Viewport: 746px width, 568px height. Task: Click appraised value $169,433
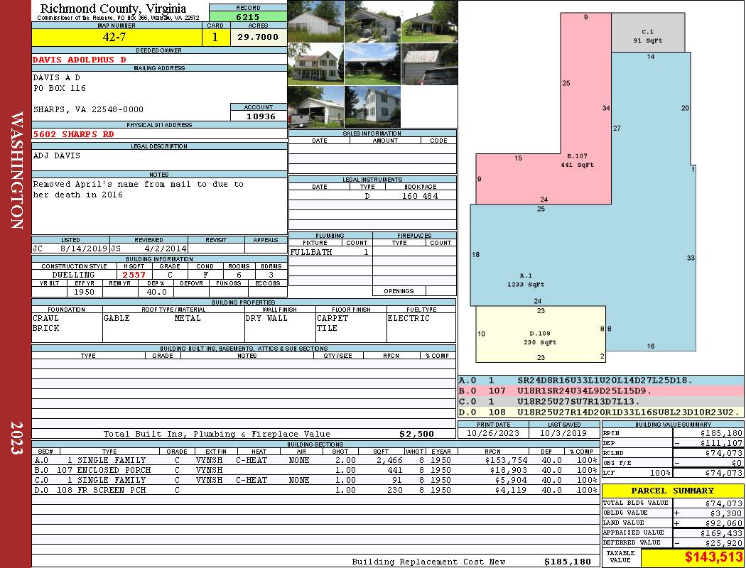coord(721,533)
